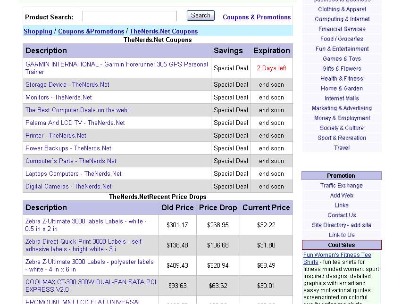393x304 pixels.
Task: Select Internet Malls category
Action: point(342,99)
